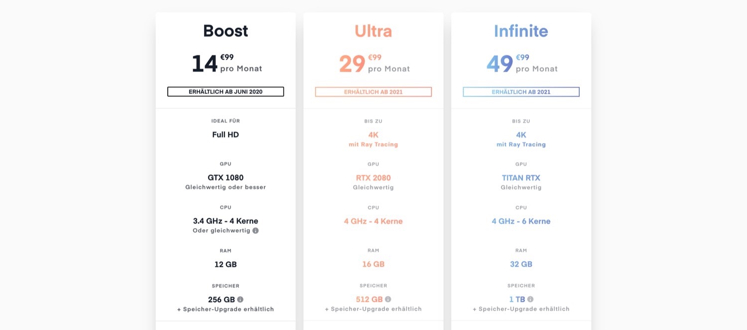Click the Infinite price of 49 euros
The height and width of the screenshot is (330, 747).
click(500, 64)
